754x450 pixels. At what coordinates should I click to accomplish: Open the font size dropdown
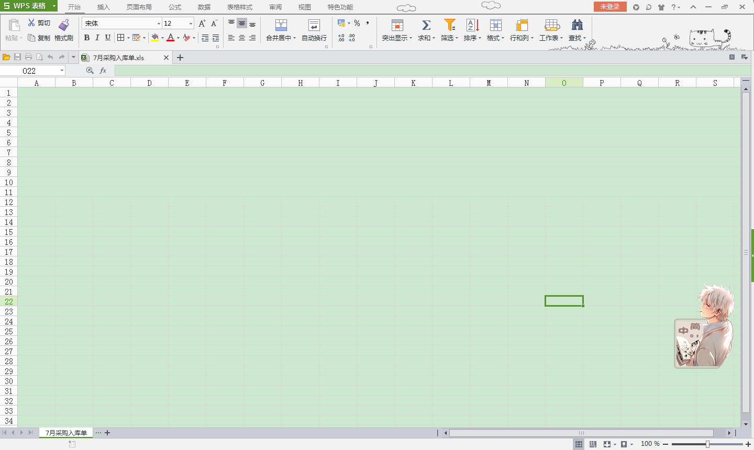pyautogui.click(x=191, y=24)
